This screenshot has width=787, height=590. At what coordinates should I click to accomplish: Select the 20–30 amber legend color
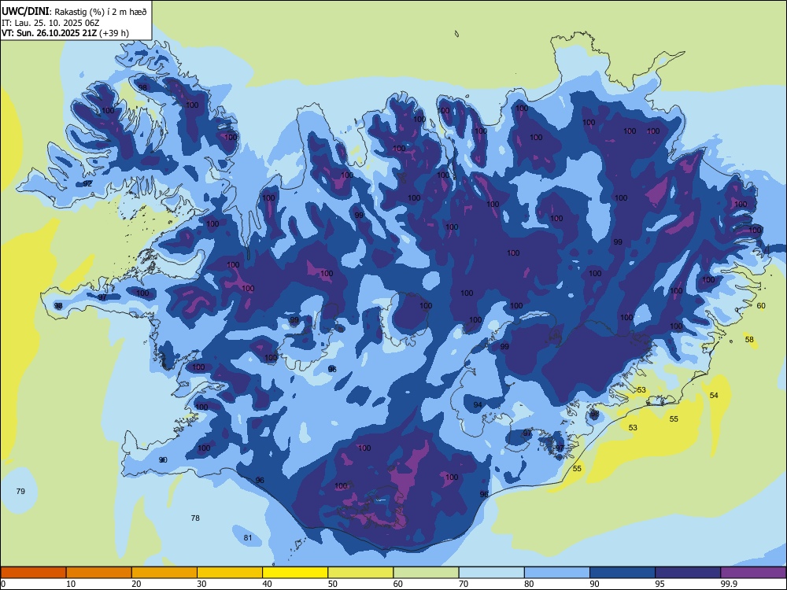[164, 573]
